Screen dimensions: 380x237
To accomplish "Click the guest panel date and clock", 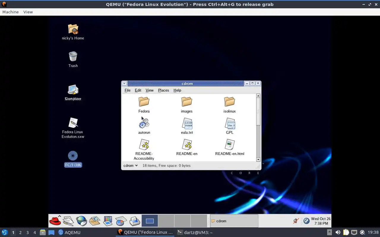I will coord(321,221).
